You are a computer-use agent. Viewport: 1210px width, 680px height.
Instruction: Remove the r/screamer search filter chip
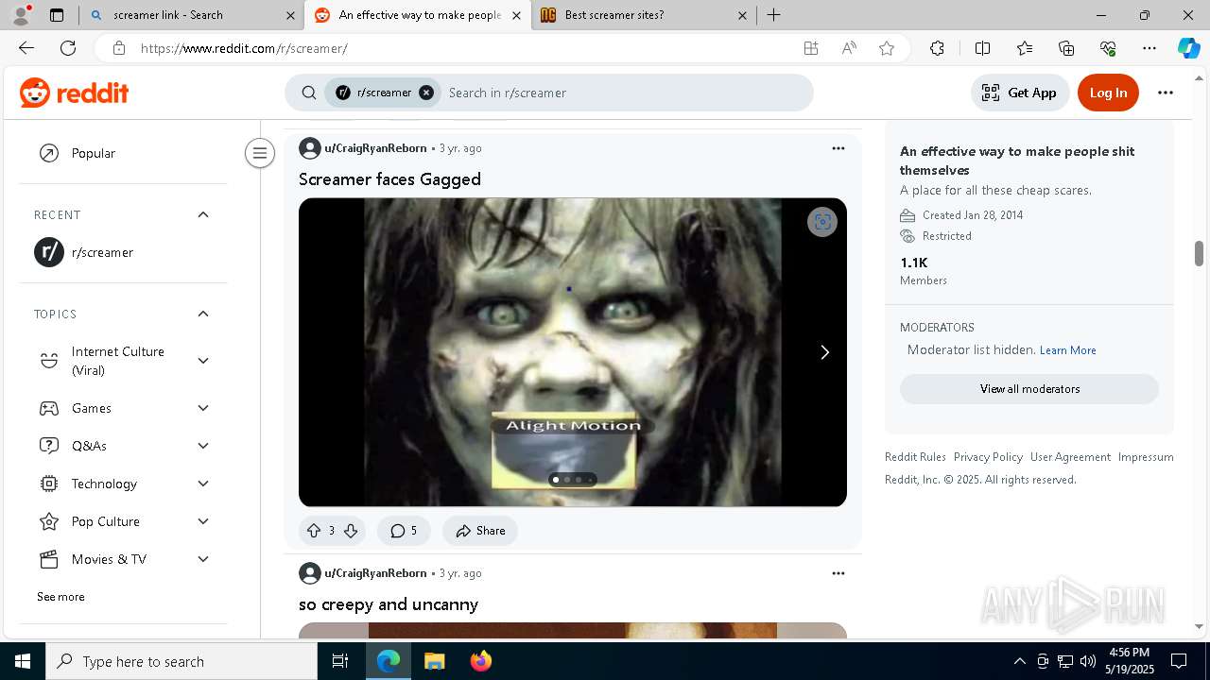pyautogui.click(x=426, y=93)
